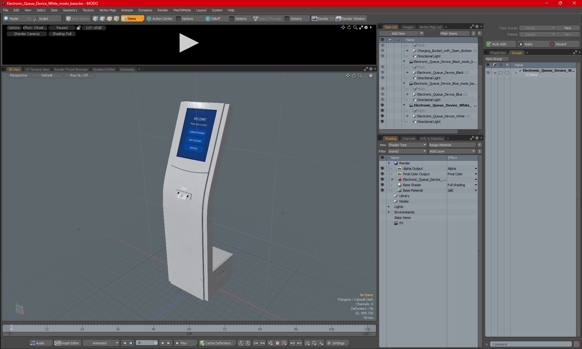Image resolution: width=582 pixels, height=349 pixels.
Task: Click the Command input field
Action: tap(531, 344)
